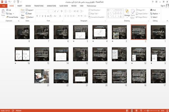Click the Save icon in quick access toolbar

pyautogui.click(x=6, y=2)
